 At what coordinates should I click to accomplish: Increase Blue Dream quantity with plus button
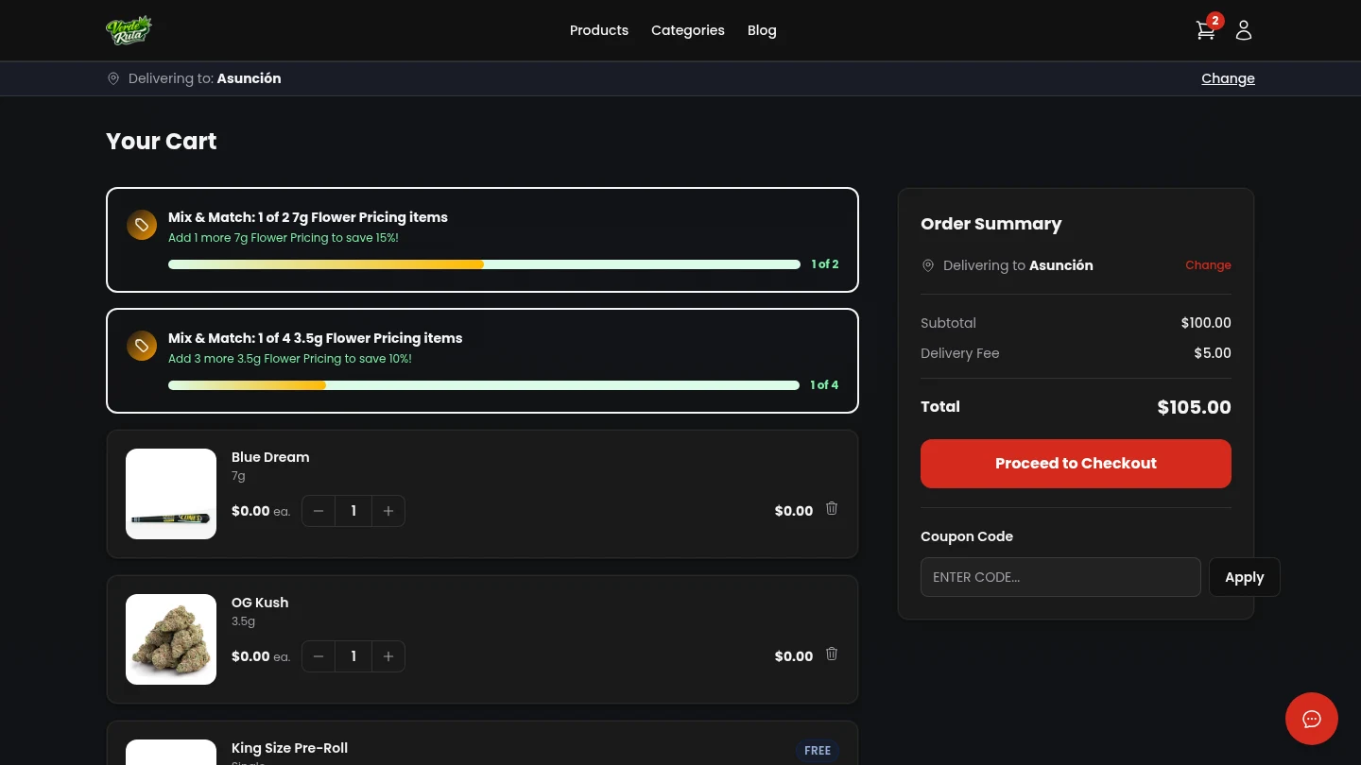coord(388,510)
